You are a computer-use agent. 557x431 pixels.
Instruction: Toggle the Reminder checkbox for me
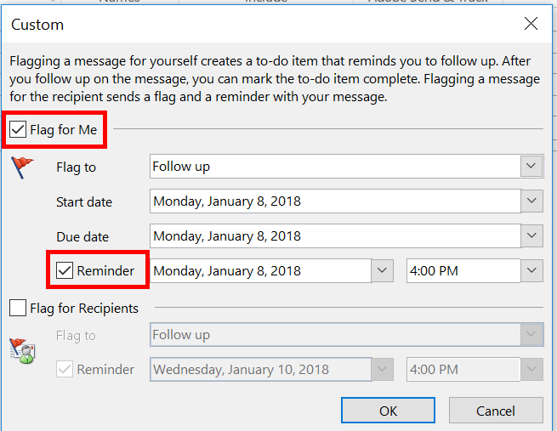pos(65,271)
